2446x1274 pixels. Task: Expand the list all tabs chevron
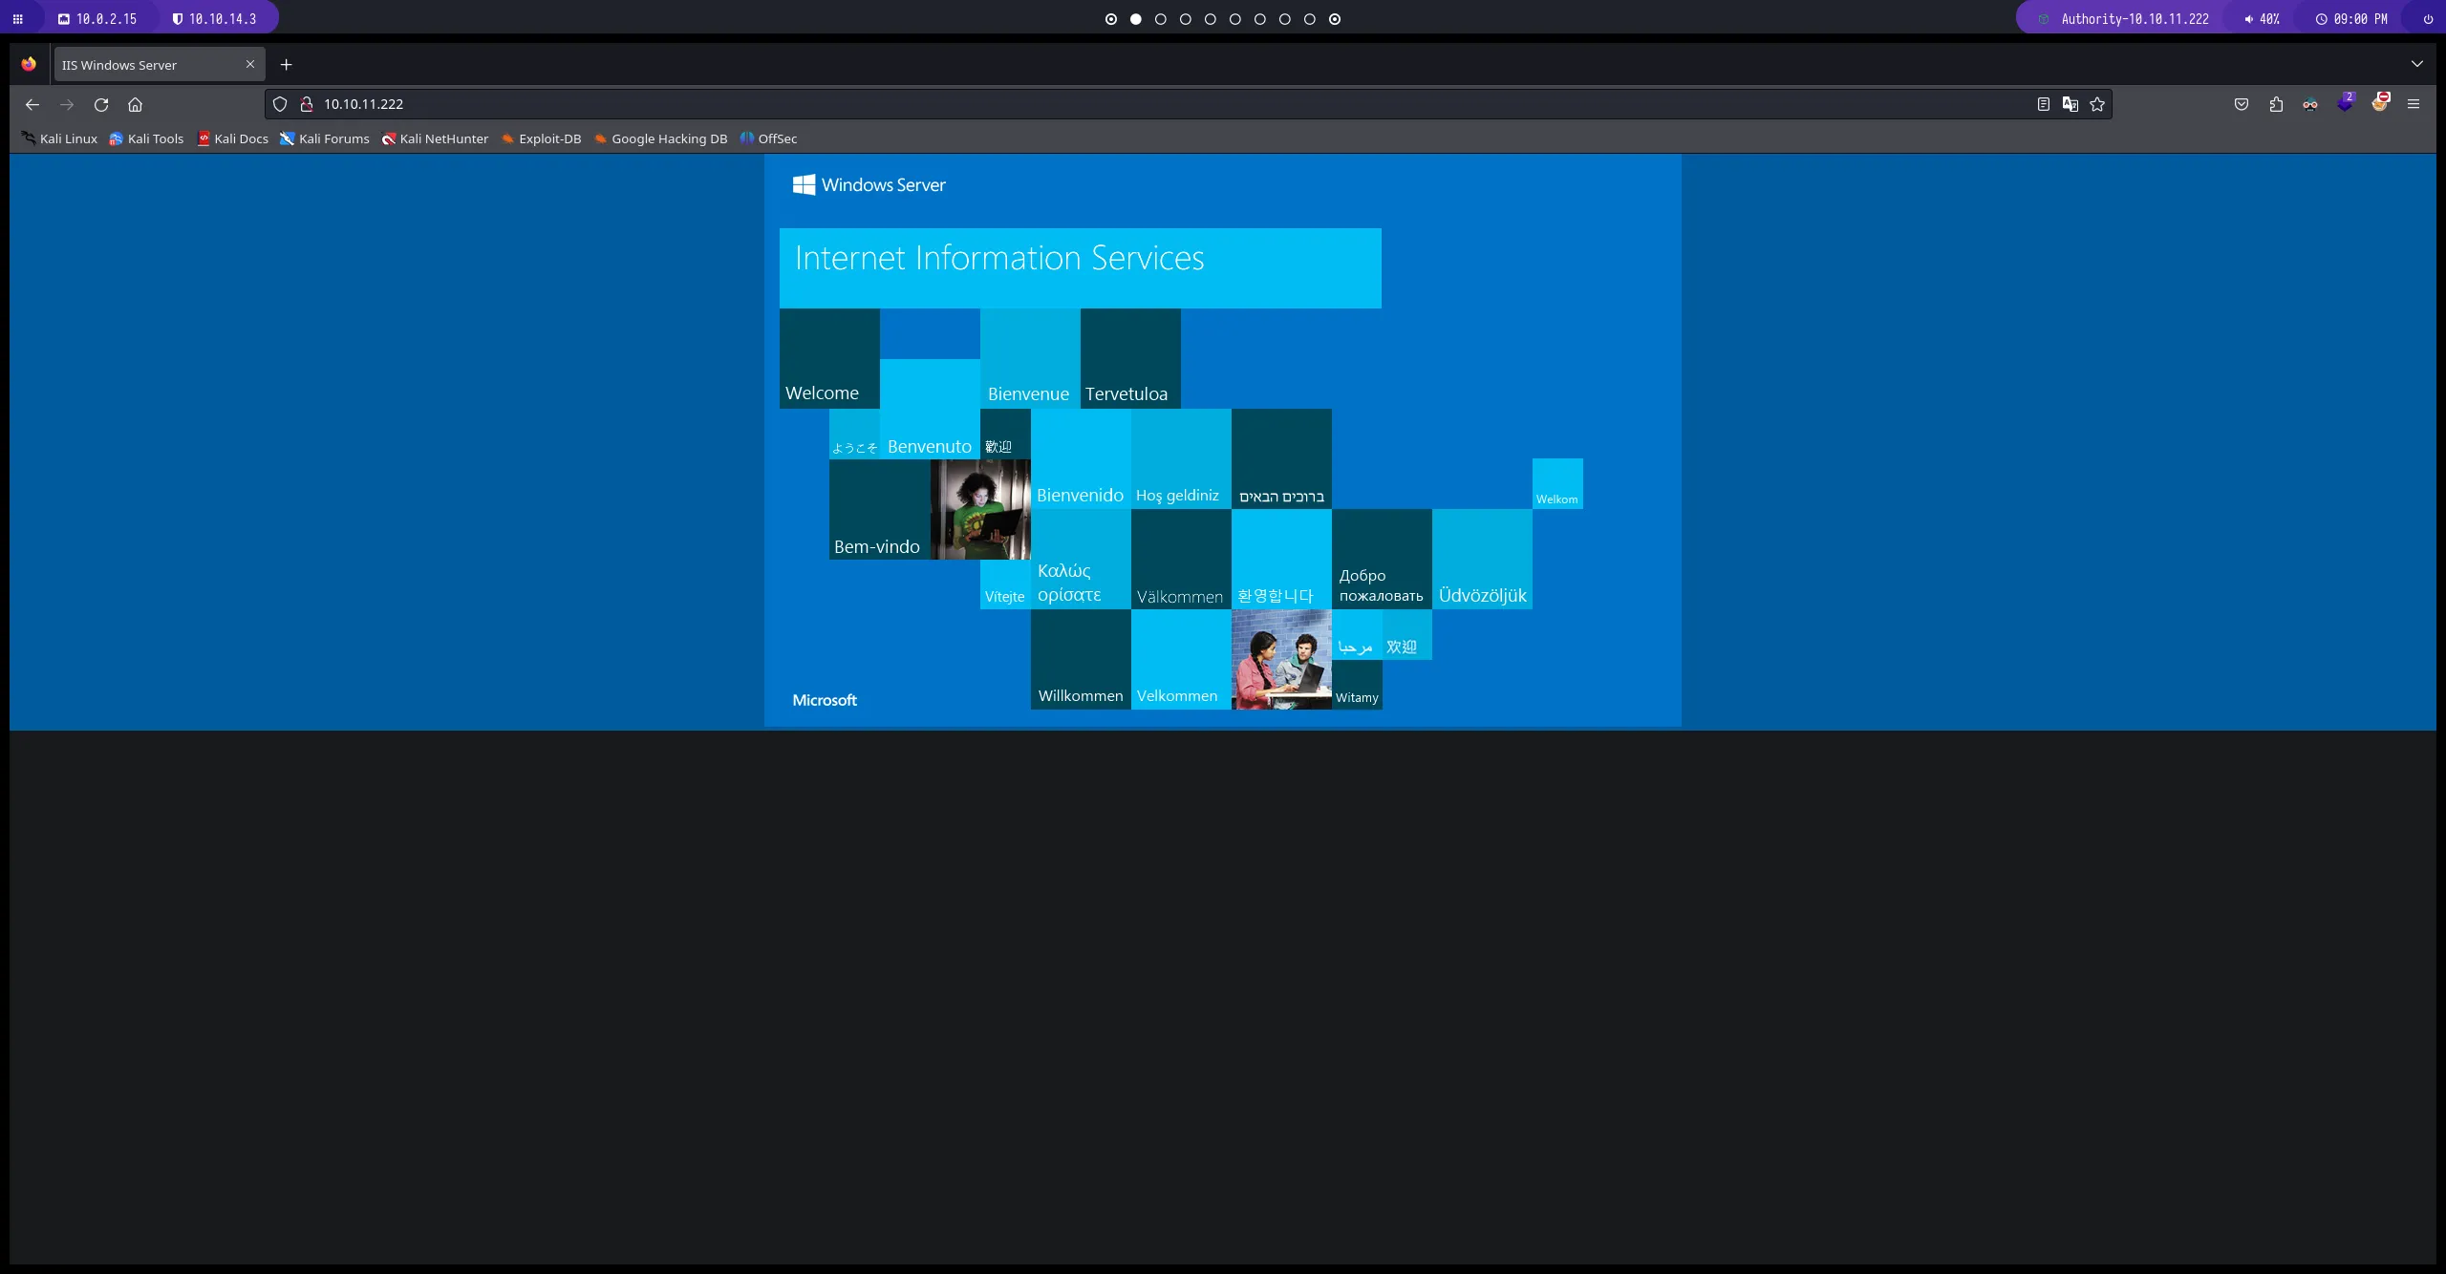click(2417, 64)
